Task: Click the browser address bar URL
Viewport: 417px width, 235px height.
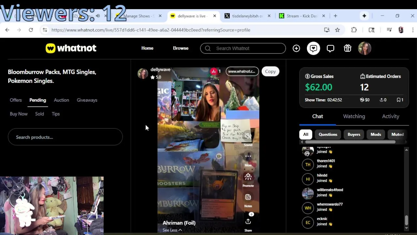Action: coord(151,30)
